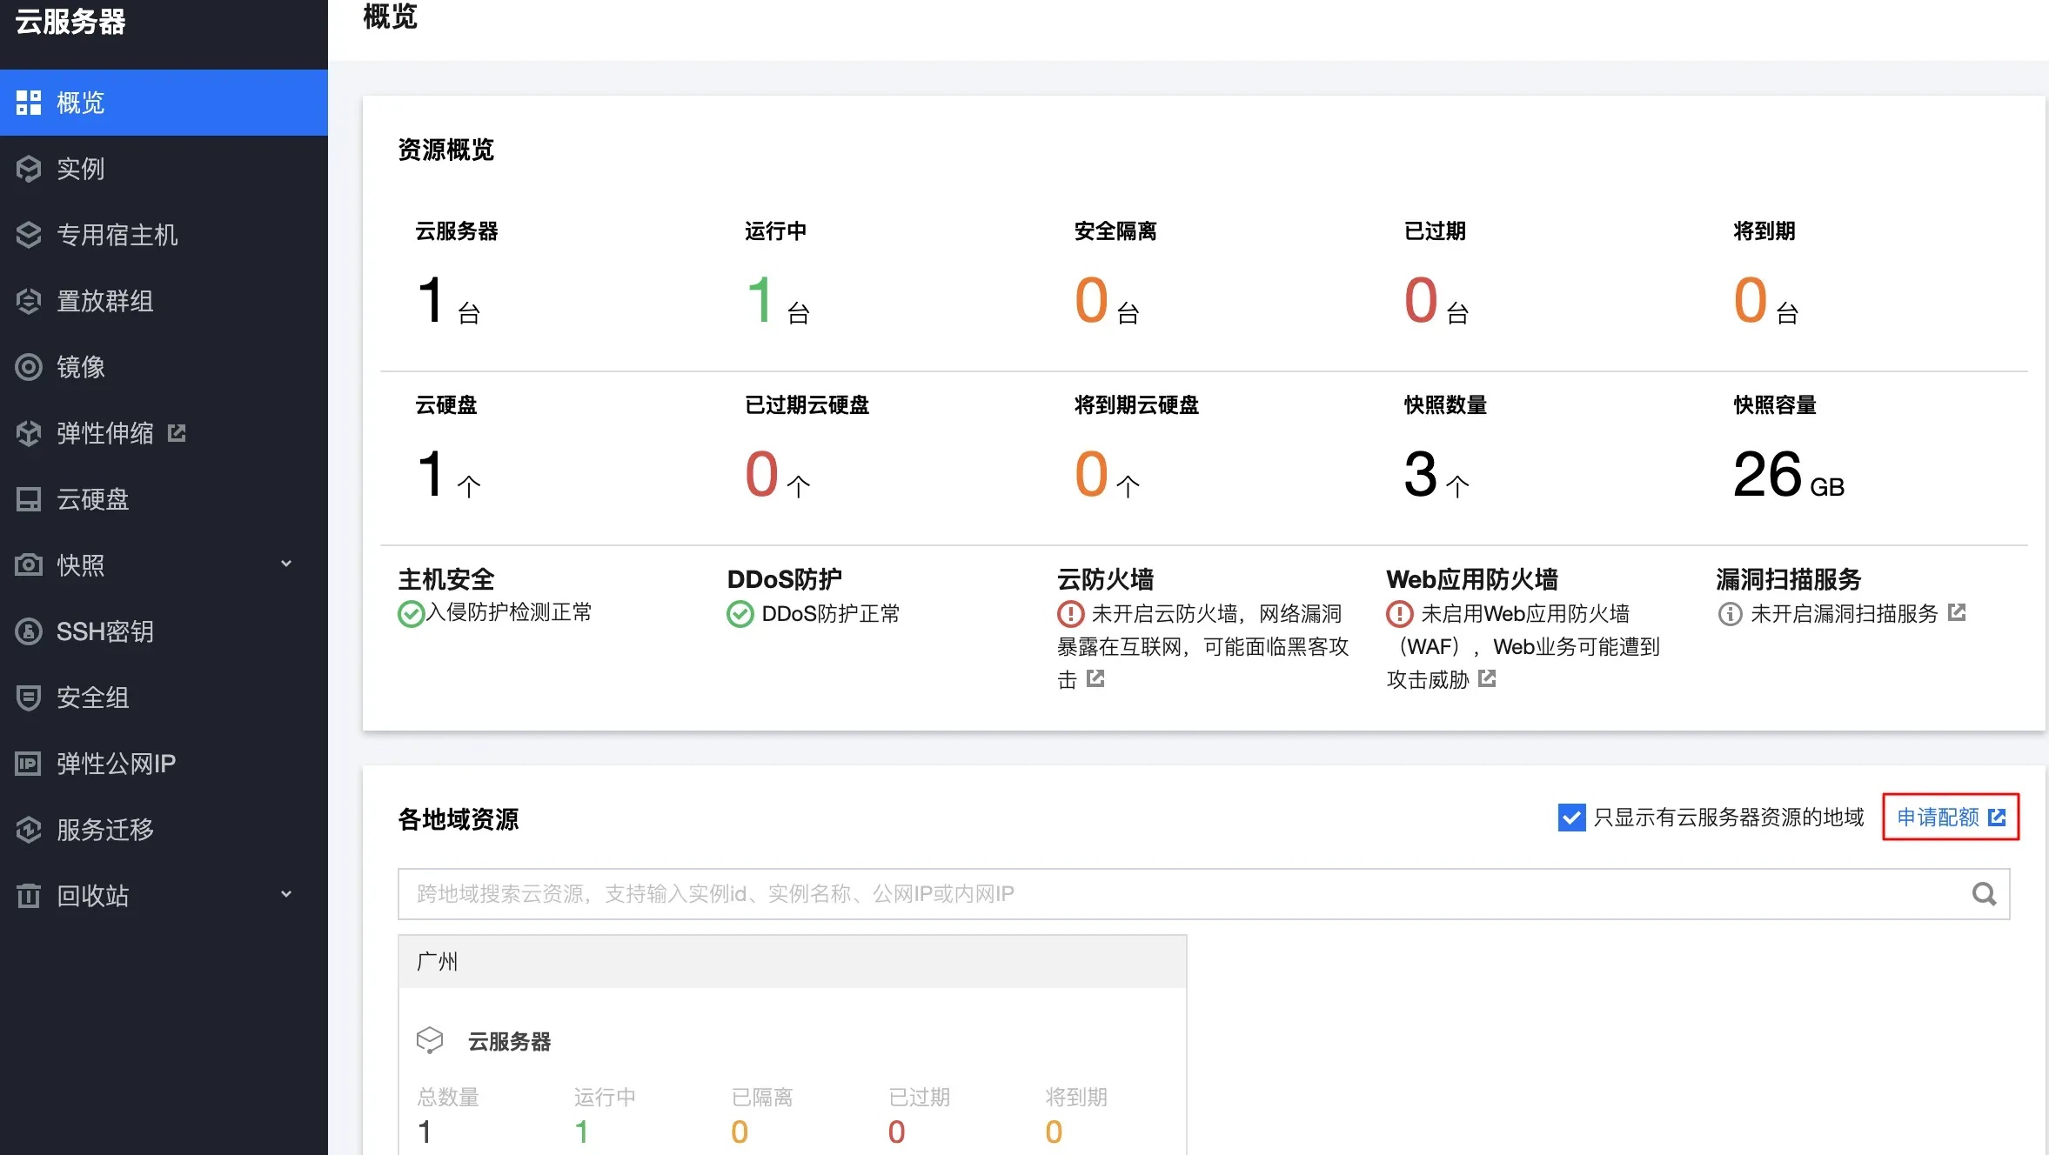The height and width of the screenshot is (1155, 2049).
Task: Focus the cross-region resource search field
Action: point(1204,894)
